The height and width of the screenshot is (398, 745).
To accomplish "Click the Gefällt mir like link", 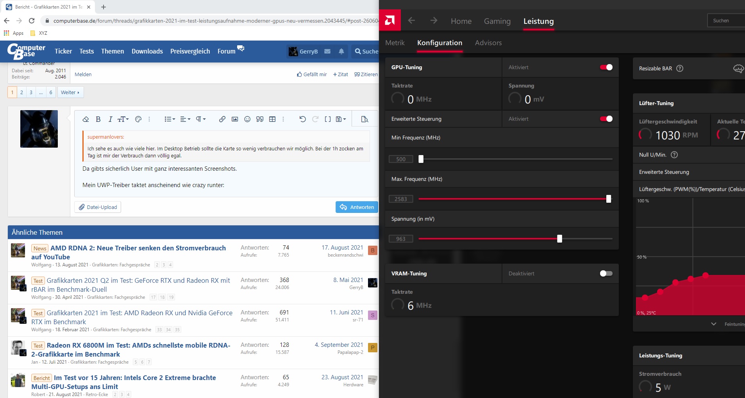I will pyautogui.click(x=312, y=74).
